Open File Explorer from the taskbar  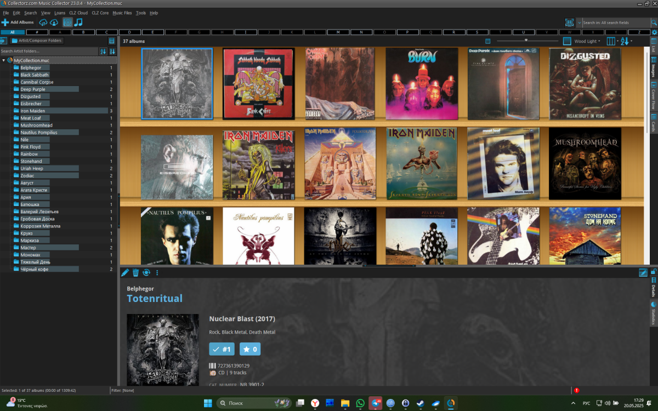pos(345,403)
